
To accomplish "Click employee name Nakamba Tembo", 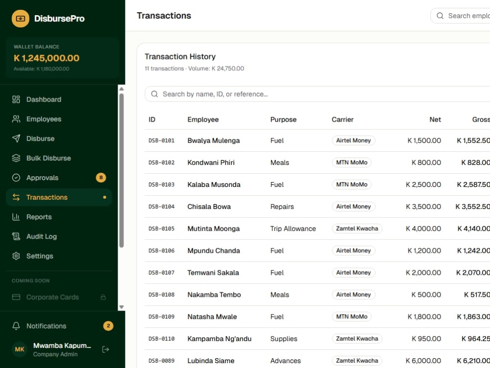I will tap(214, 295).
